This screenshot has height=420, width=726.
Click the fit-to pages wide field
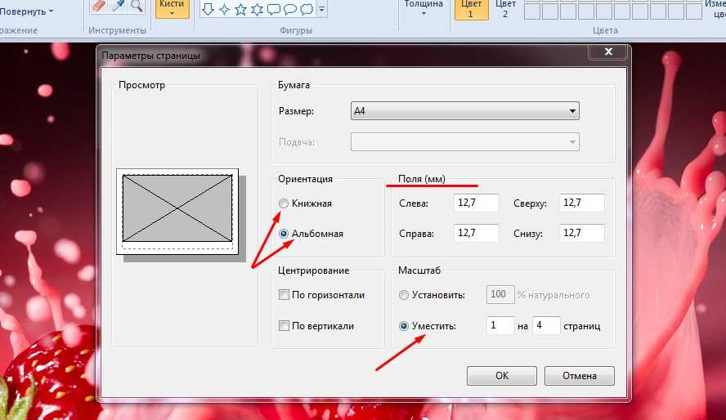click(500, 326)
